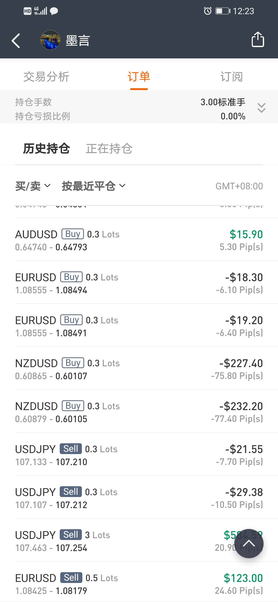Open the 按最近平仓 sort dropdown
The height and width of the screenshot is (602, 278).
(x=93, y=186)
